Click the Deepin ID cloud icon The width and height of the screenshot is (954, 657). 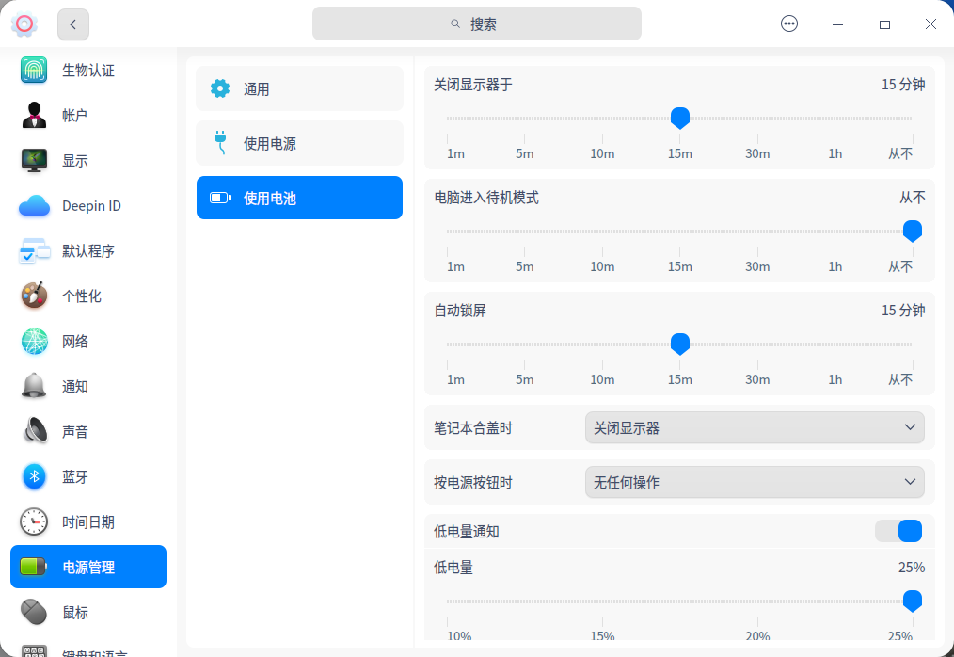(x=34, y=206)
